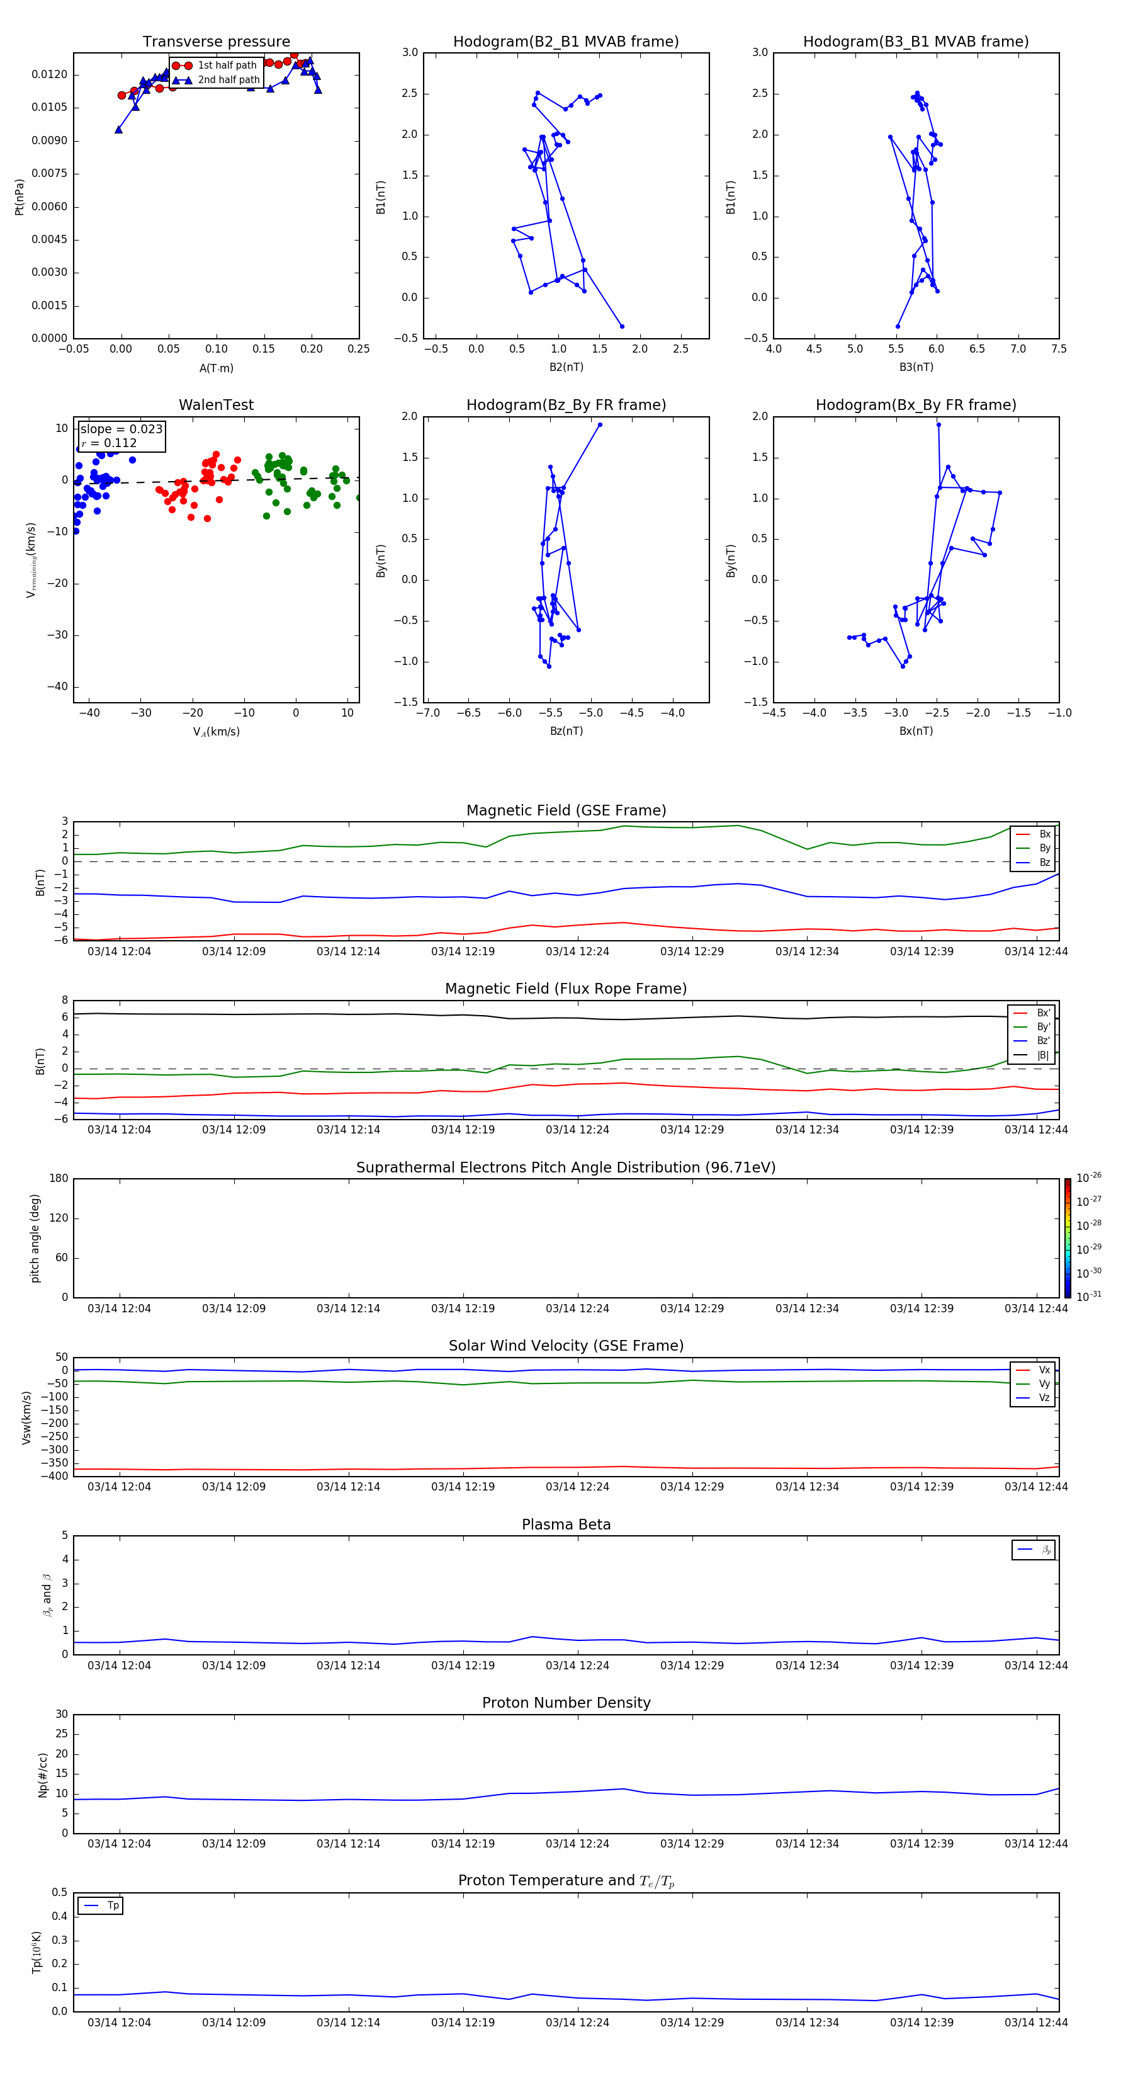1133x2078 pixels.
Task: Click the 'Bz(nT)' x-axis label
Action: click(566, 731)
